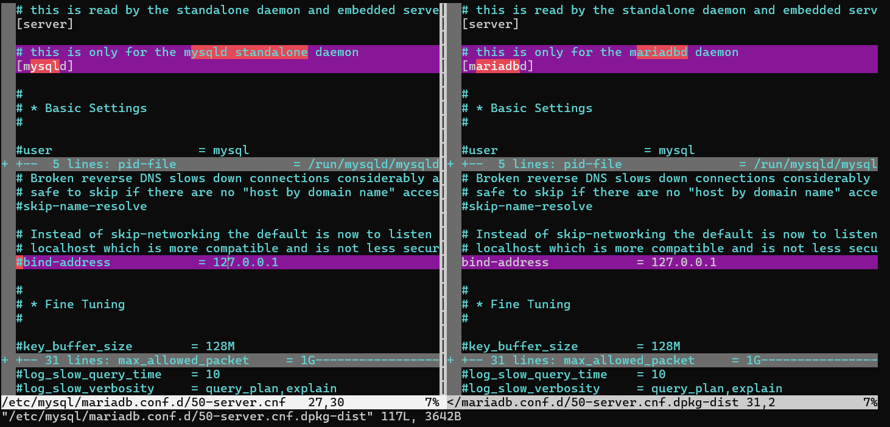The width and height of the screenshot is (890, 427).
Task: Click #skip-name-resolve in the right pane
Action: point(527,206)
